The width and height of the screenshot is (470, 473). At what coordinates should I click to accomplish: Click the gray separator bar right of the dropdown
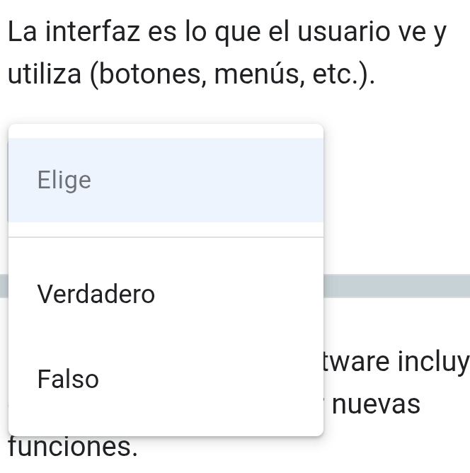click(396, 286)
